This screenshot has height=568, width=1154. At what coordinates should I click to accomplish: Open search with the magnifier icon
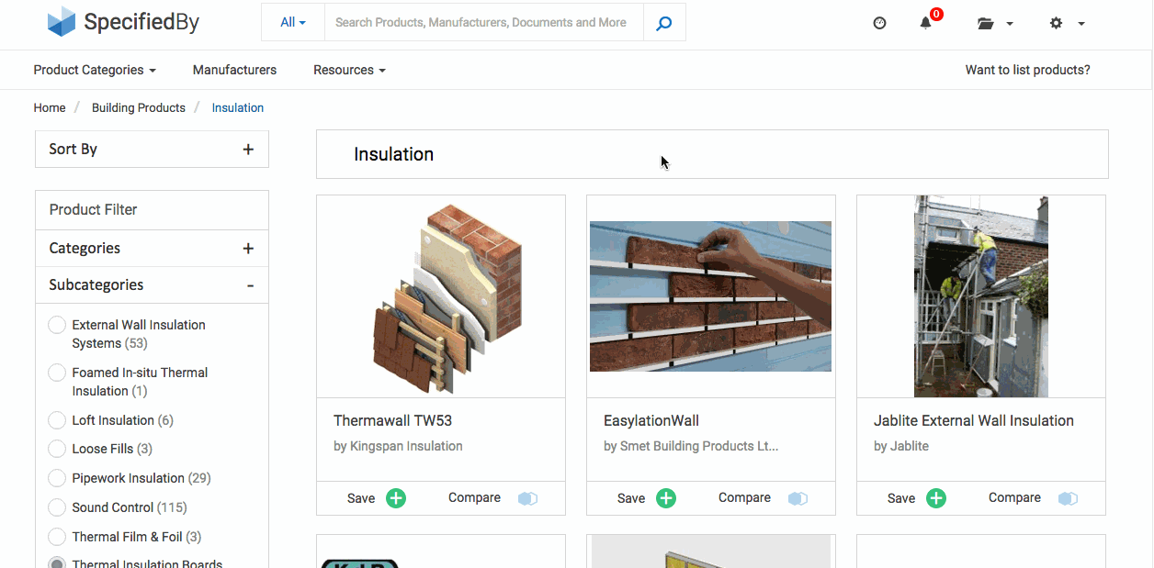(x=663, y=22)
